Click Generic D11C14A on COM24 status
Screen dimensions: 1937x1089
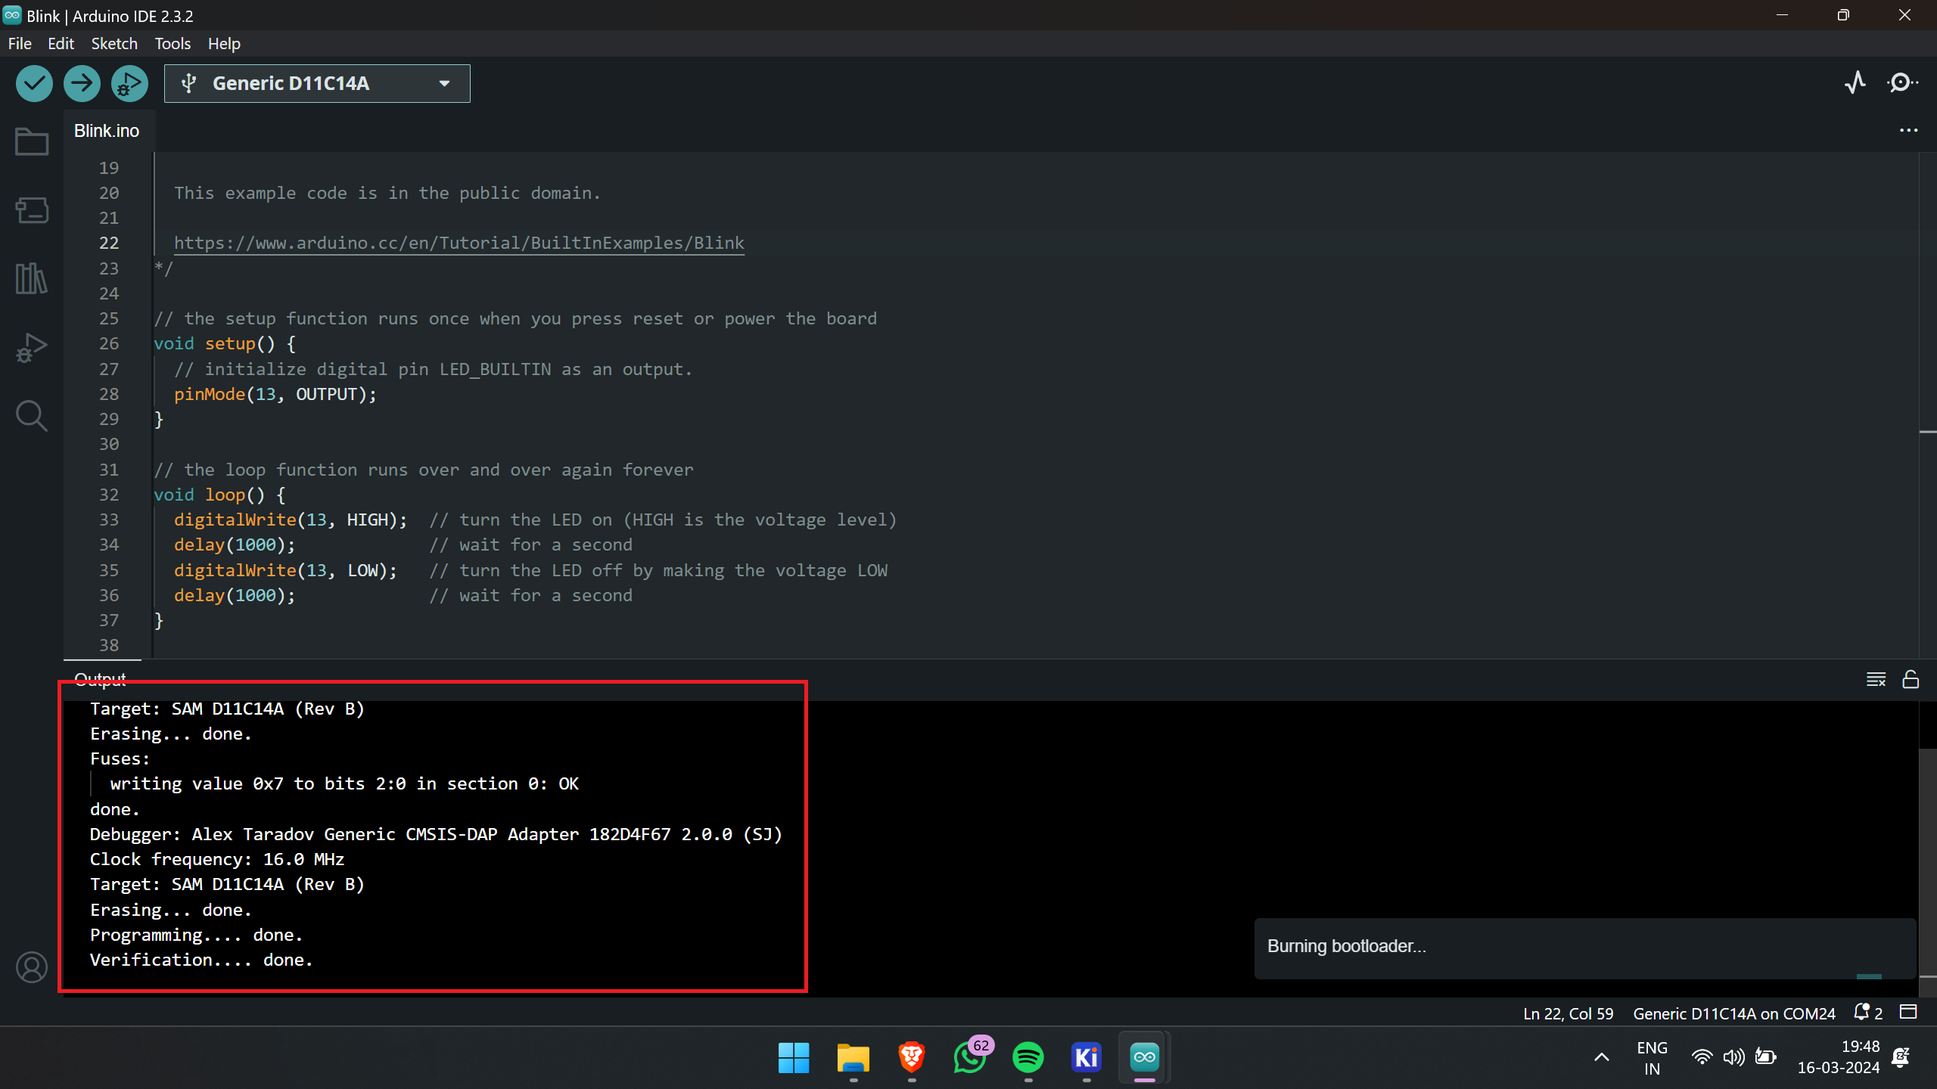(x=1734, y=1013)
